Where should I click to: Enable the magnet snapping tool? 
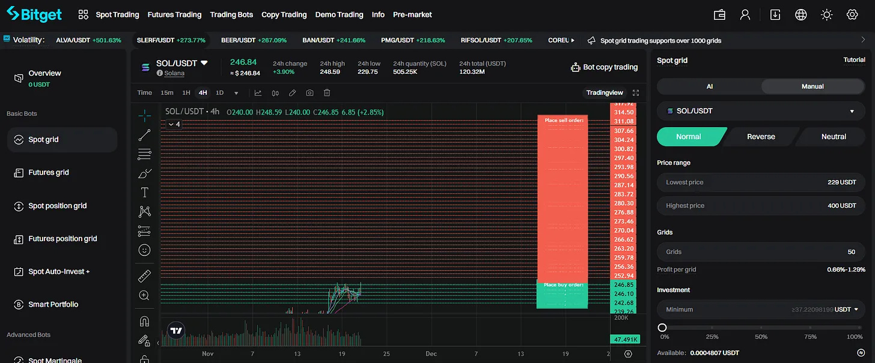point(144,321)
